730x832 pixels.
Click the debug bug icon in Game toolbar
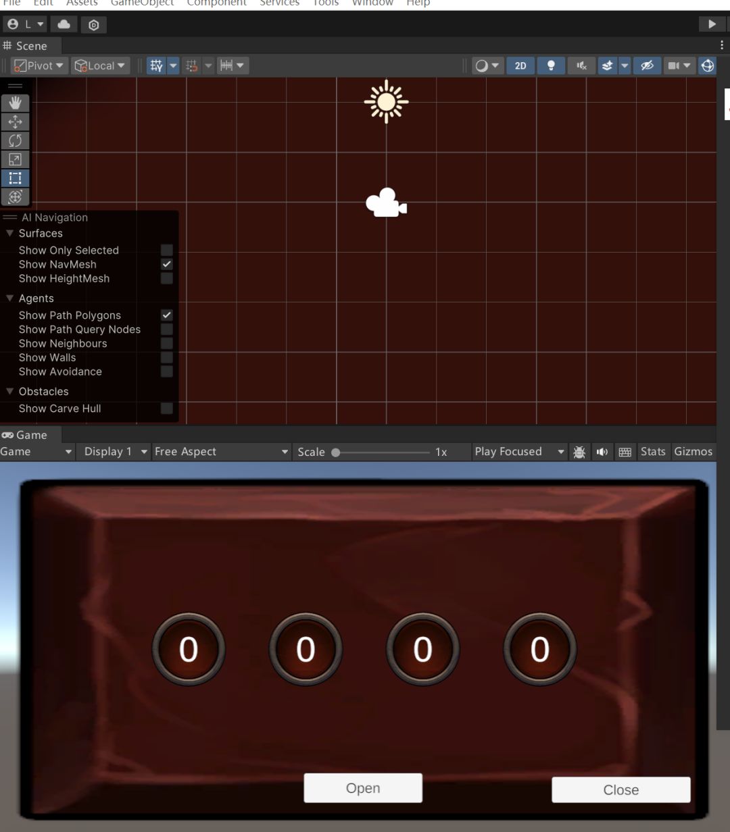[x=579, y=452]
